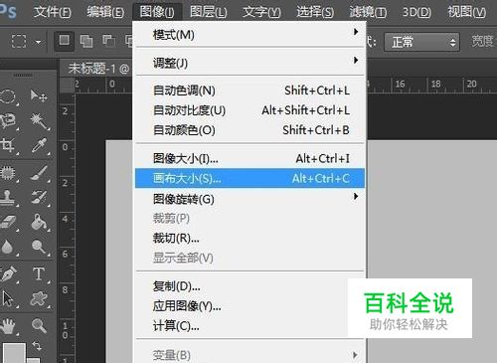
Task: Select the Path Selection tool
Action: click(x=8, y=298)
